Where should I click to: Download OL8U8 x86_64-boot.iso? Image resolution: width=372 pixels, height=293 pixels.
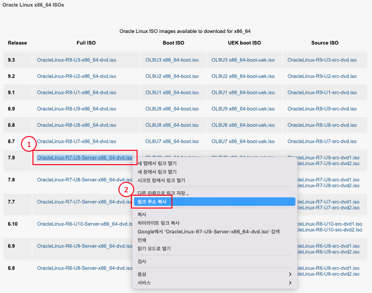[172, 125]
